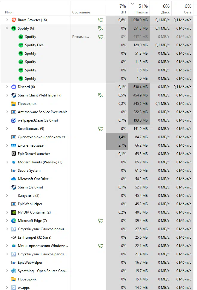Click the Microsoft OneDrive cloud icon

click(14, 179)
